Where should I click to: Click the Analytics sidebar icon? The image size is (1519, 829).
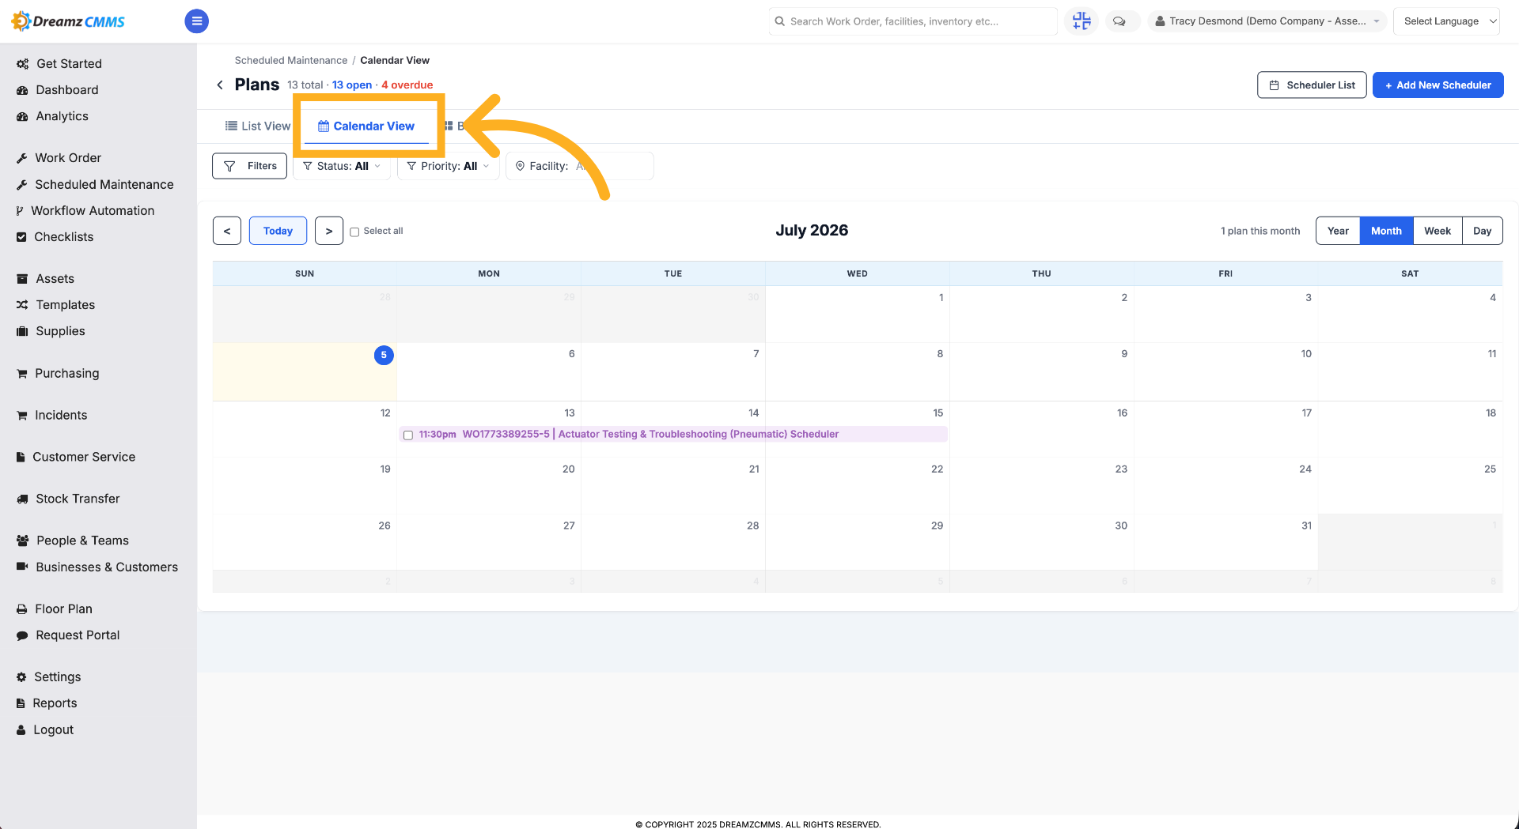(22, 116)
